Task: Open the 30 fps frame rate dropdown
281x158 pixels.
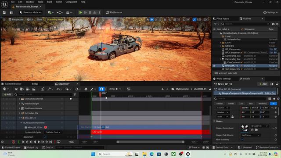Action: point(115,89)
